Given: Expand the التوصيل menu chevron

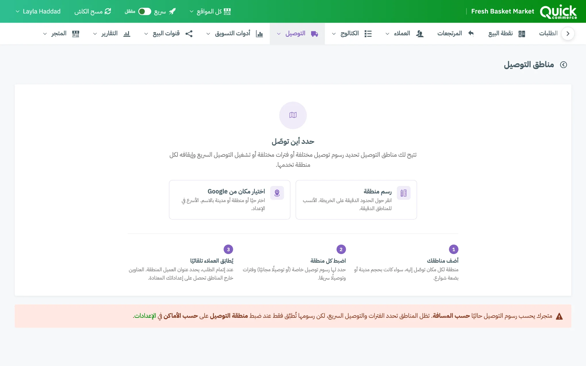Looking at the screenshot, I should (279, 34).
